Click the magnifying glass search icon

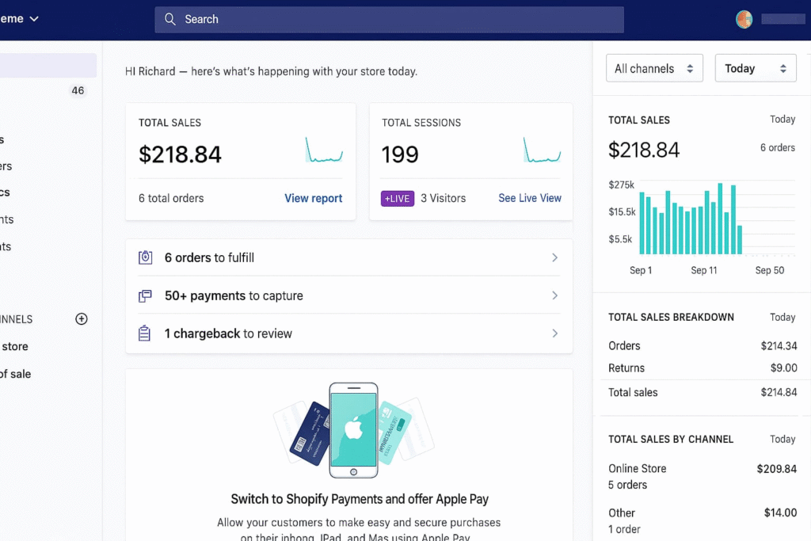point(169,19)
